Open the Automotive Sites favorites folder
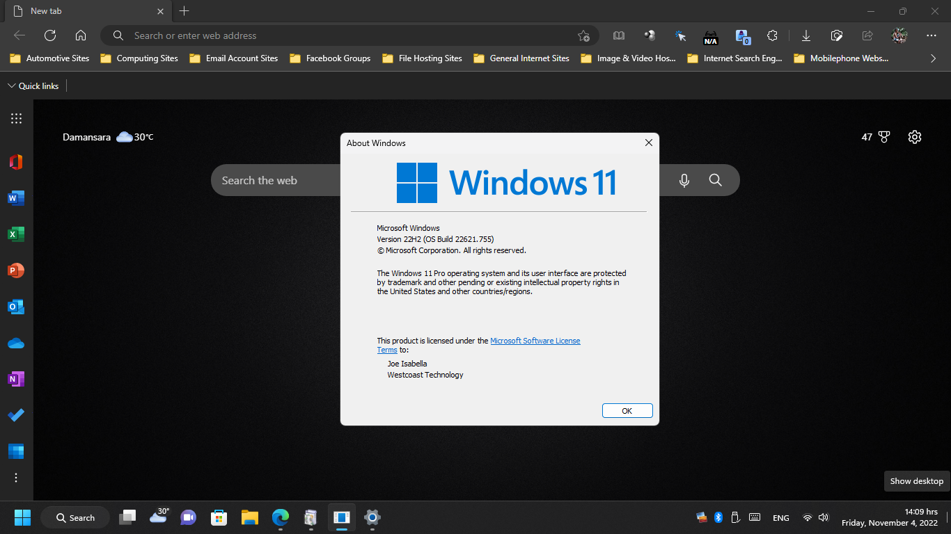The width and height of the screenshot is (951, 534). click(x=49, y=58)
